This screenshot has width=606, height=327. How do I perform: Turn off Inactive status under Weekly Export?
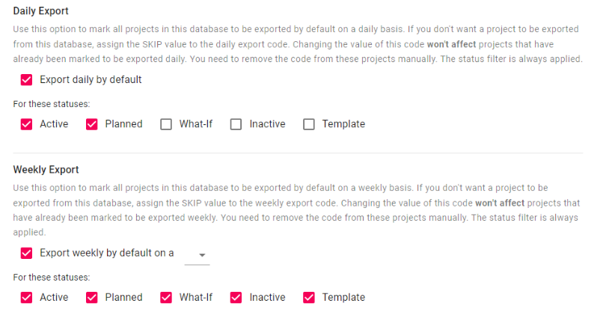tap(236, 297)
